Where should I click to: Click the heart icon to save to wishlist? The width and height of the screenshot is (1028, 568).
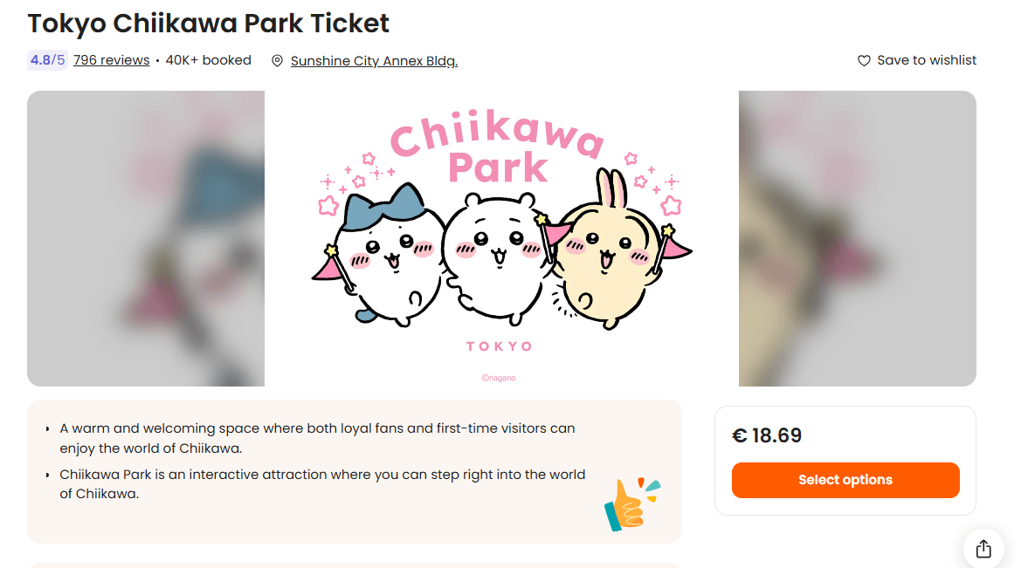[864, 61]
